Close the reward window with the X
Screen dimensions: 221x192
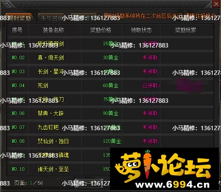click(216, 4)
